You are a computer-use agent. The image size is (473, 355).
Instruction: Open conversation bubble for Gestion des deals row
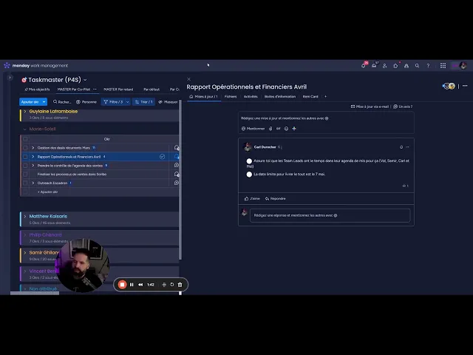tap(177, 148)
